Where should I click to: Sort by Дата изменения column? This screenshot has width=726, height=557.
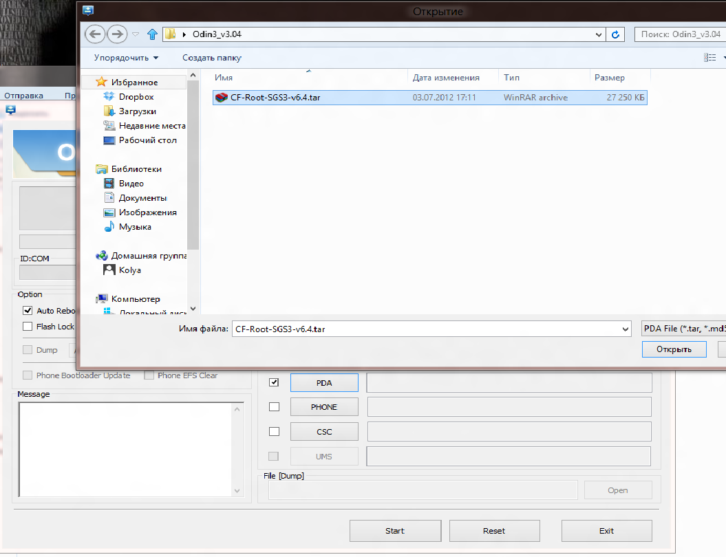click(446, 78)
